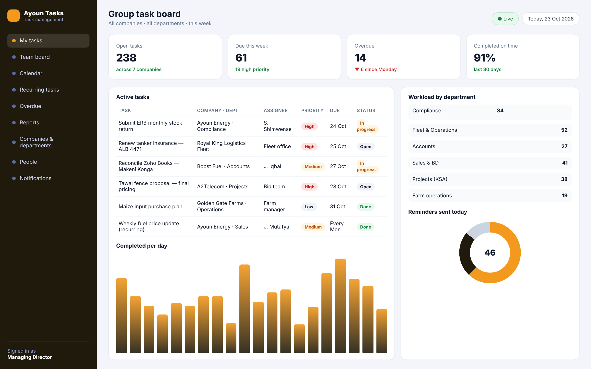The image size is (591, 369).
Task: Click Done status on fuel price row
Action: coord(366,227)
